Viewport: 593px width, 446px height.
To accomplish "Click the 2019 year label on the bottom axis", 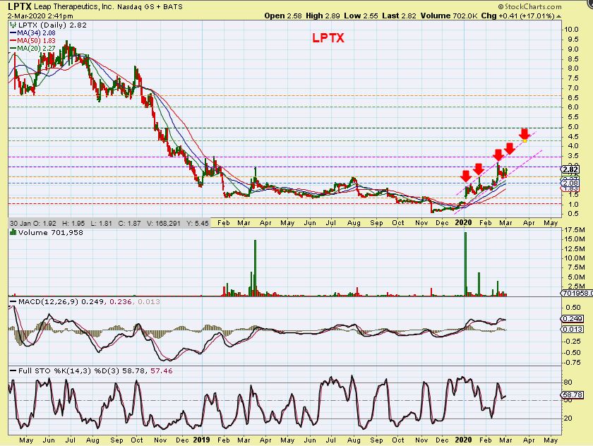I will 201,440.
